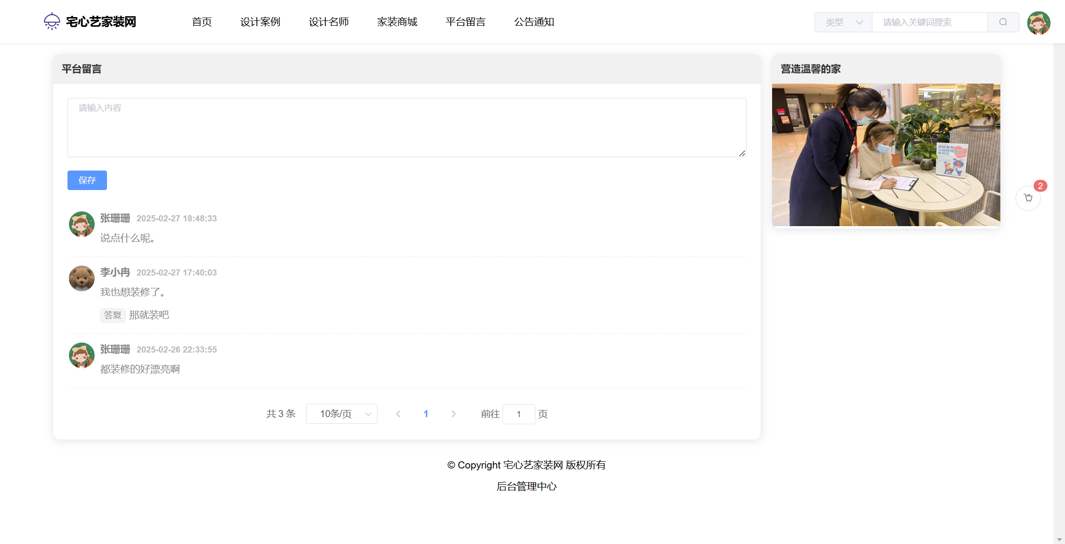Viewport: 1065px width, 544px height.
Task: Click the site logo lamp icon
Action: (x=52, y=21)
